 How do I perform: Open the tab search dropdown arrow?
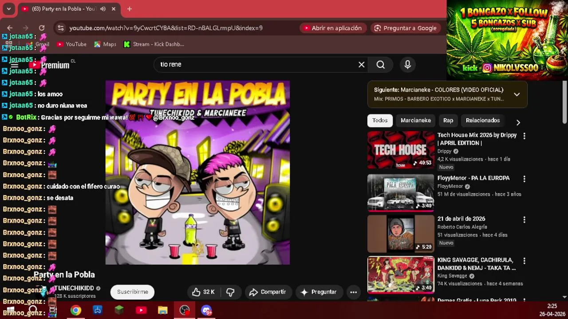[x=9, y=9]
